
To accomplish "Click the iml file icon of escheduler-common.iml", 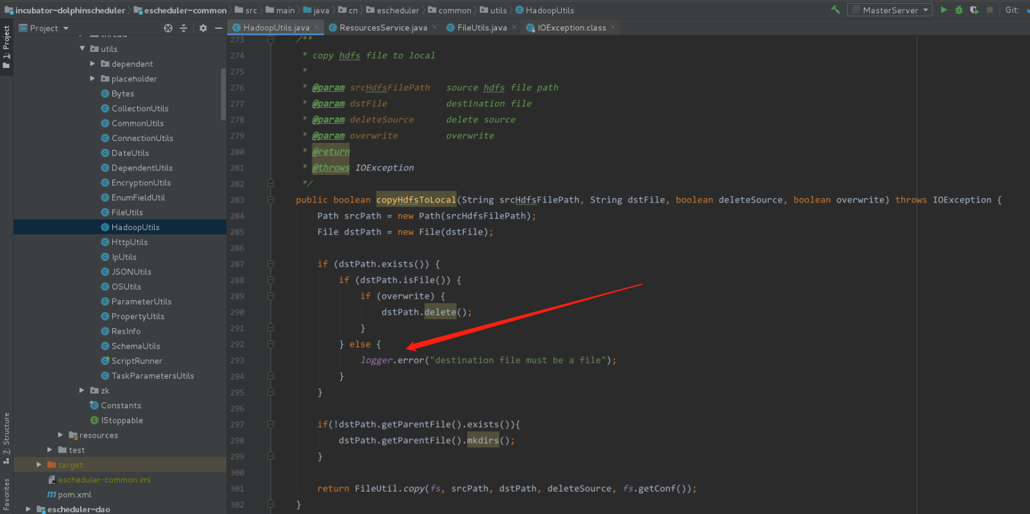I will coord(51,479).
